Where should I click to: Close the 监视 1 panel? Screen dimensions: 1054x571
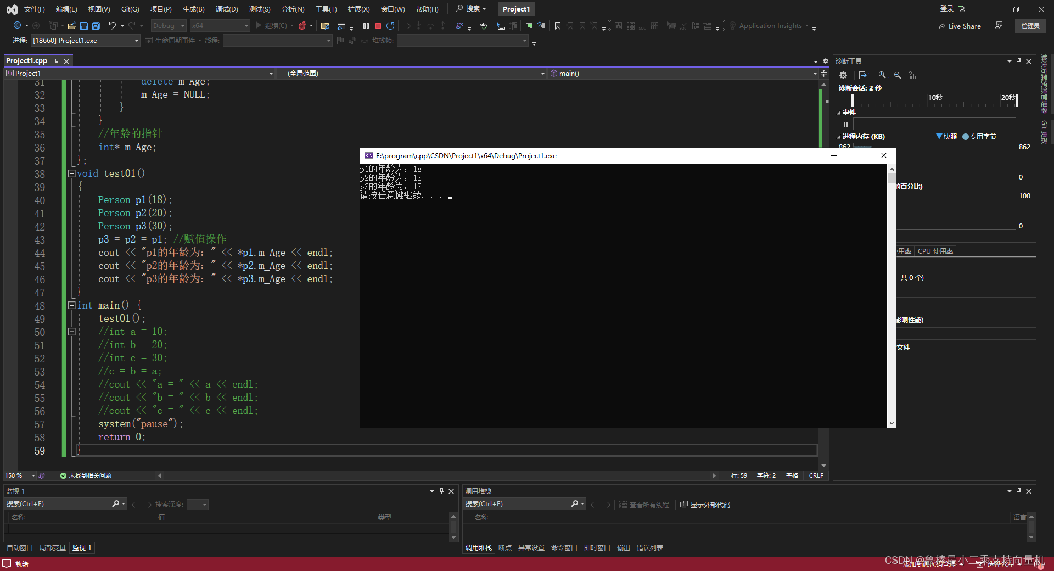tap(451, 491)
